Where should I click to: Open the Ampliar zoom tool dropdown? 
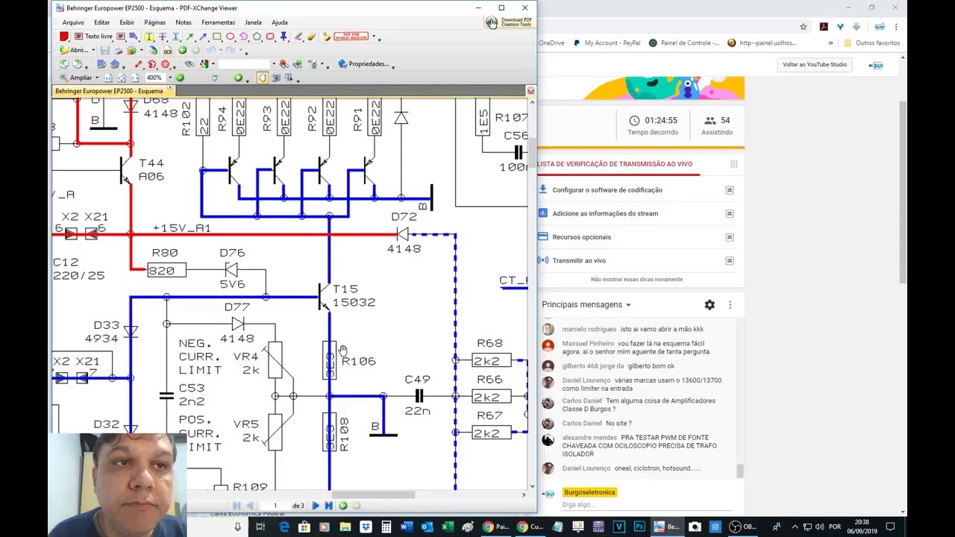click(x=97, y=78)
